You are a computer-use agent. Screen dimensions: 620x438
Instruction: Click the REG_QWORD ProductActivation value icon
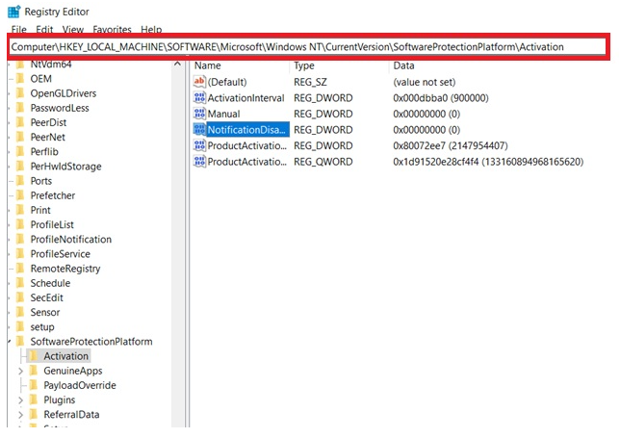pyautogui.click(x=199, y=161)
